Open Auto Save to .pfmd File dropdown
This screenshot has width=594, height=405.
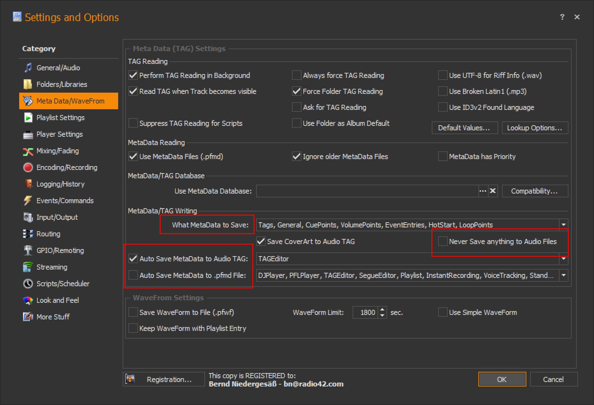coord(564,275)
